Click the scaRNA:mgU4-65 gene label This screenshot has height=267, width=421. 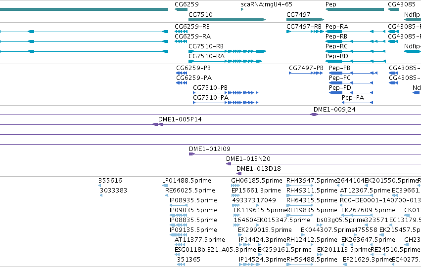[x=267, y=4]
